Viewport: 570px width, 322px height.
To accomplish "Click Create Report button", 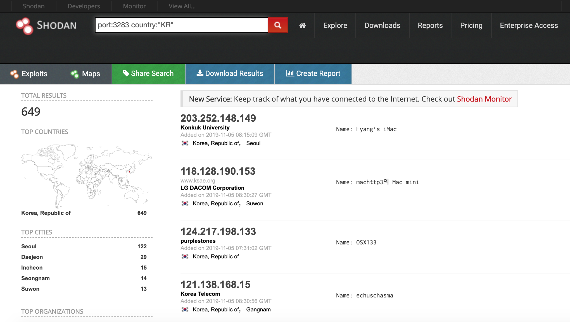I will pos(313,74).
